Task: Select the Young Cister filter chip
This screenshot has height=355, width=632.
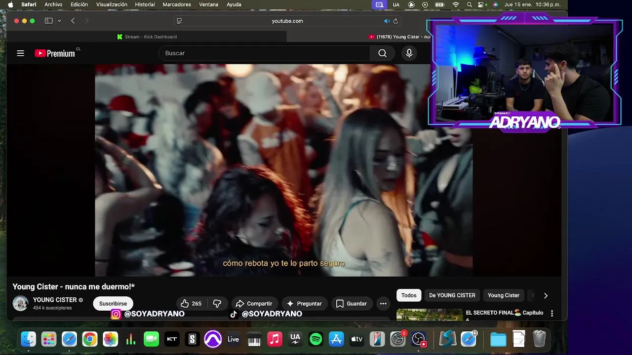Action: pos(504,295)
